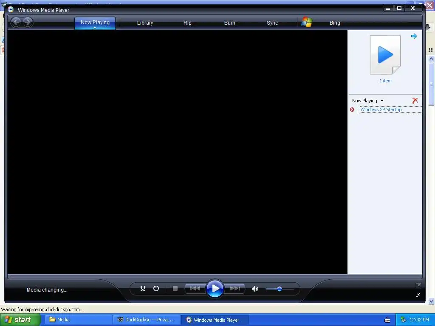Click the View full screen icon
This screenshot has width=435, height=326.
[x=418, y=285]
